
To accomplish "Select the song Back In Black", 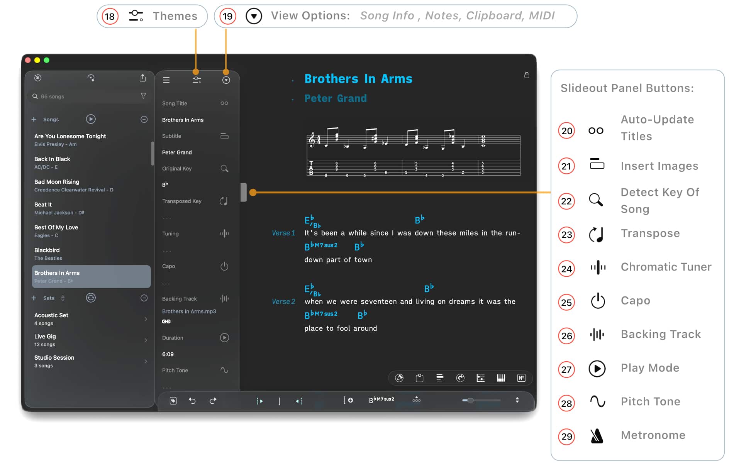I will click(x=91, y=162).
